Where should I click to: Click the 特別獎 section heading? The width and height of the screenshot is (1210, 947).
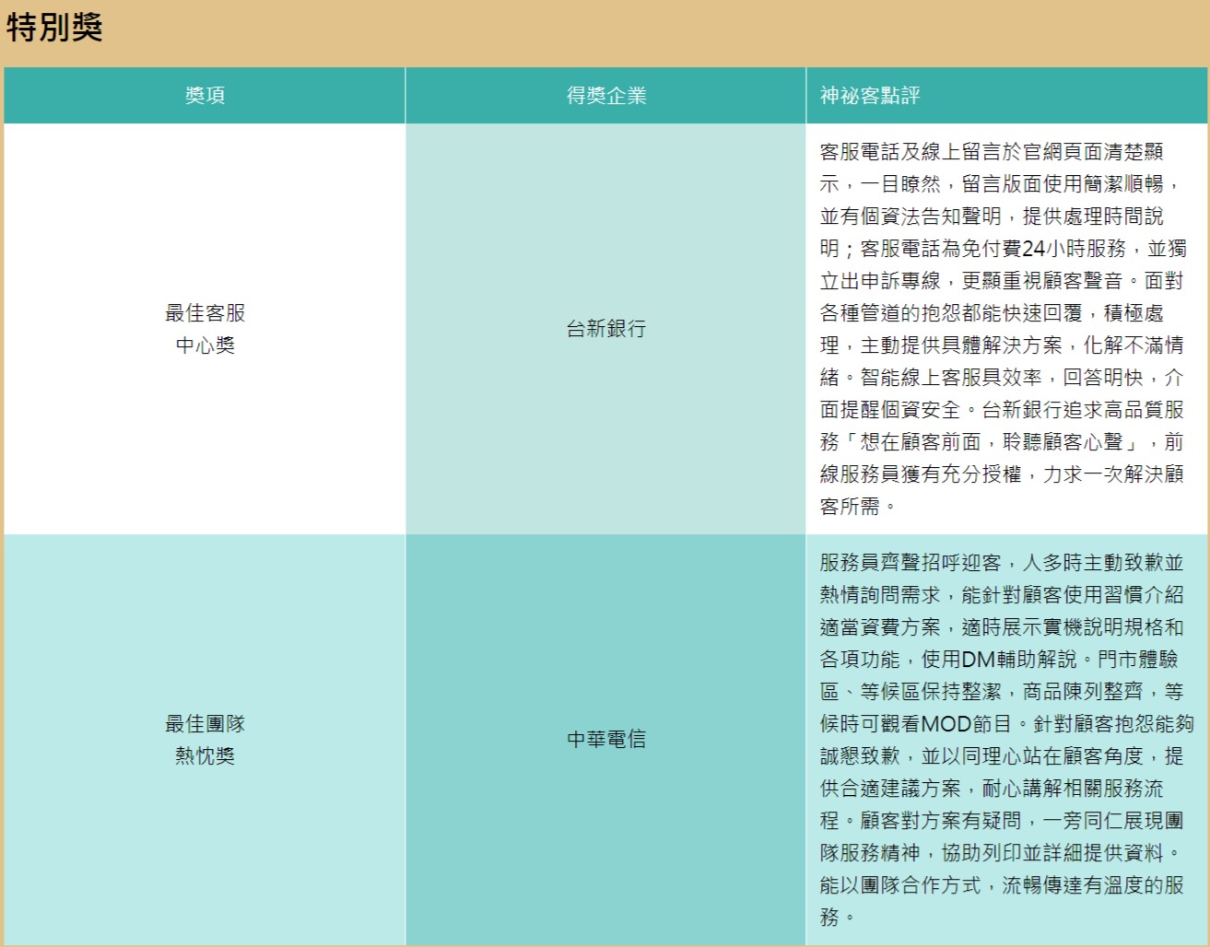pos(54,28)
